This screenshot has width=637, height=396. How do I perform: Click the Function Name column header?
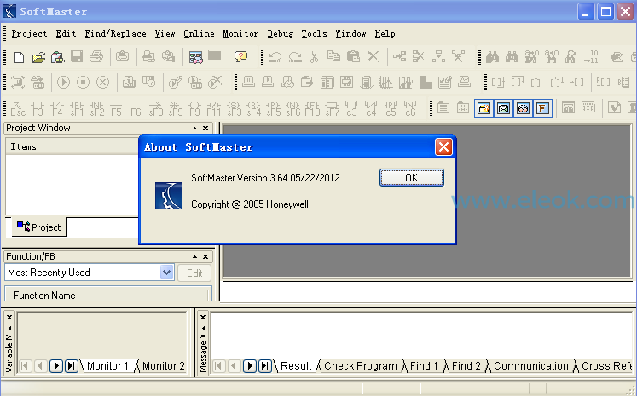click(108, 295)
